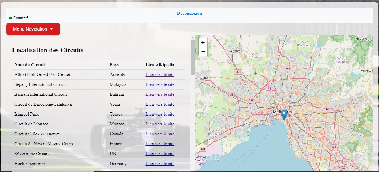Click the green Connecté status dot

coord(10,18)
